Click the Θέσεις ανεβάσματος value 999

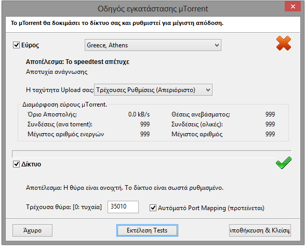(270, 114)
